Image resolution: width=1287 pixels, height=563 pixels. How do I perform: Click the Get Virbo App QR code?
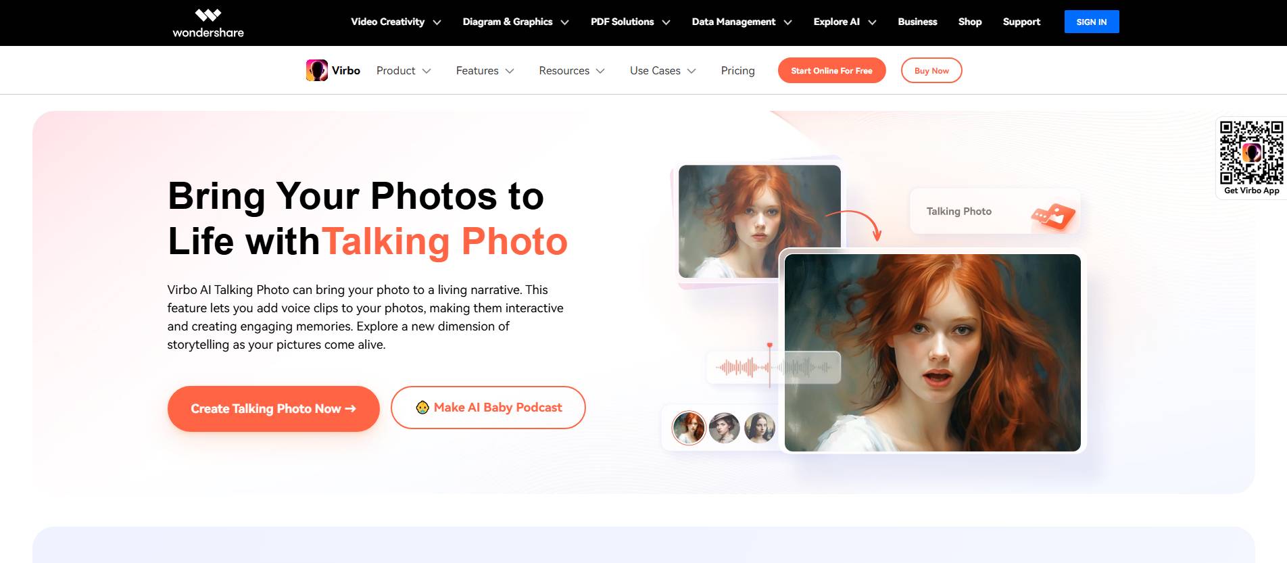pyautogui.click(x=1251, y=152)
